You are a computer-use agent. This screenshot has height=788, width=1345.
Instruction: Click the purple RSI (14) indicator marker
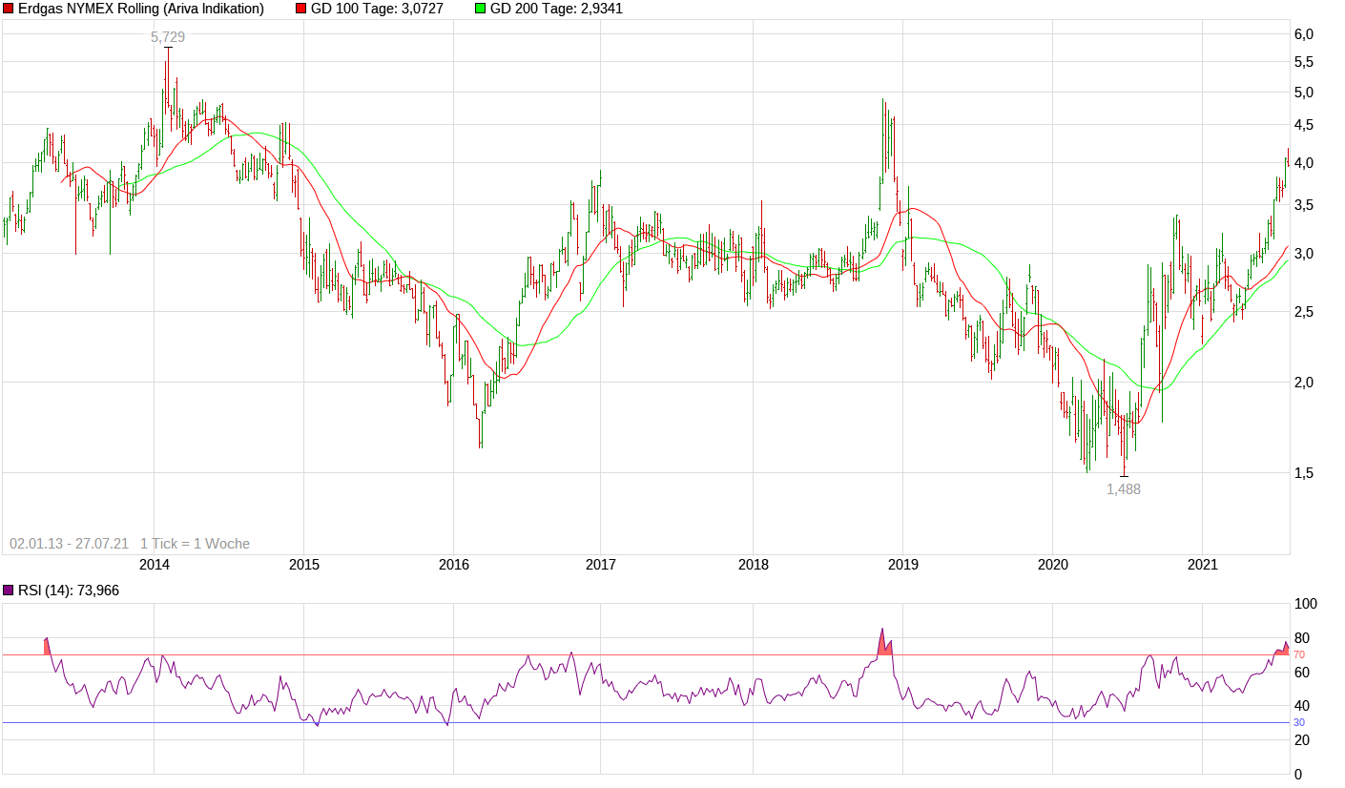[9, 590]
